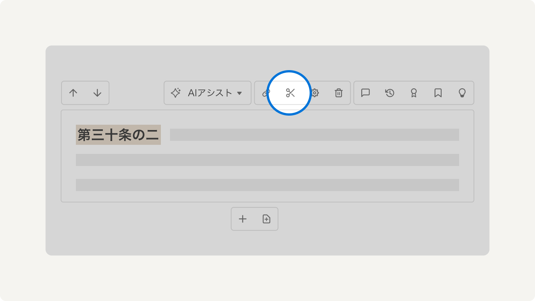Open block settings with the gear icon
This screenshot has width=535, height=301.
(x=315, y=93)
